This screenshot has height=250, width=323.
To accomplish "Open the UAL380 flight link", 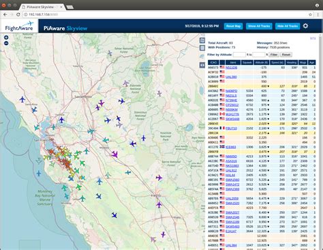I will [x=231, y=77].
